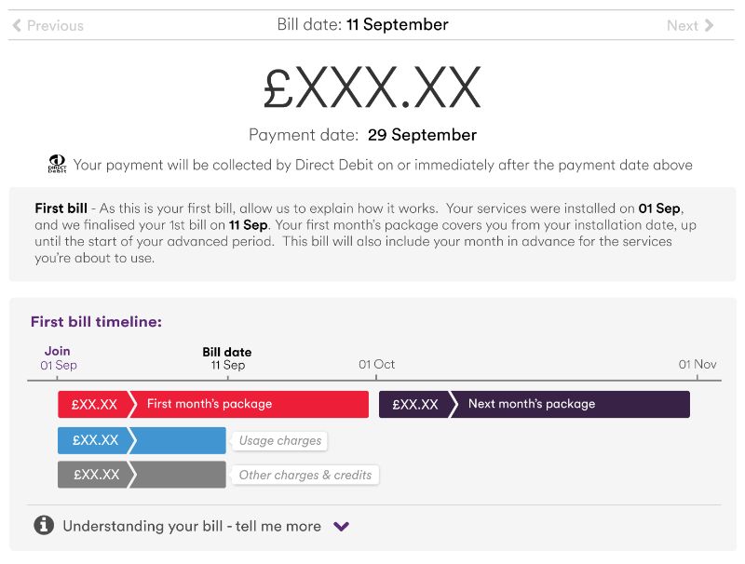745x564 pixels.
Task: Collapse the First bill timeline panel
Action: coord(96,321)
